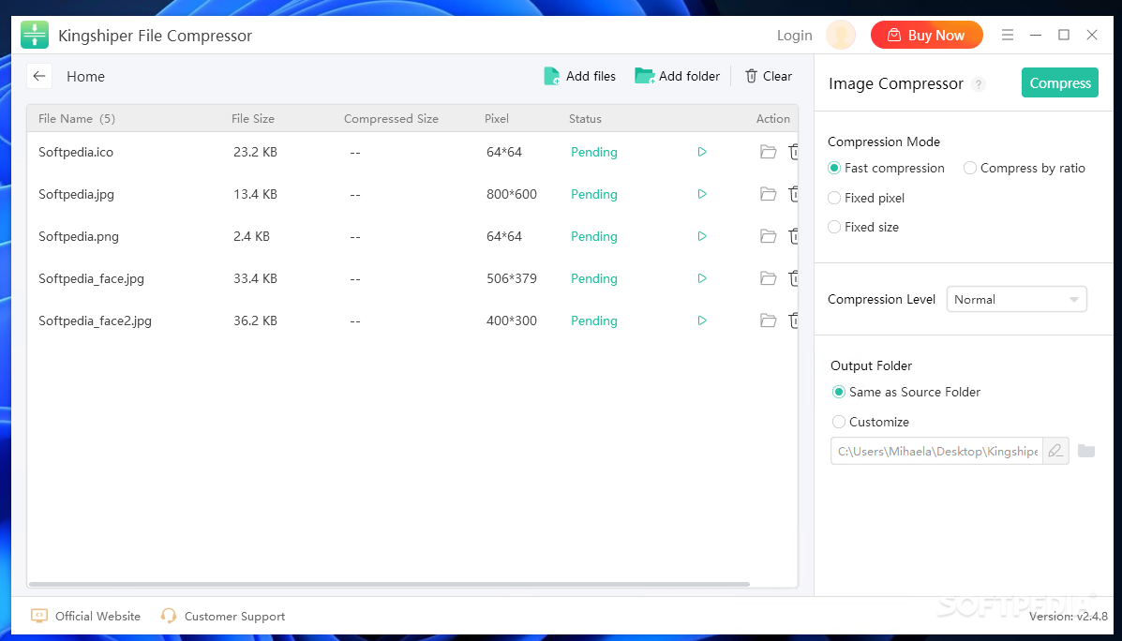The height and width of the screenshot is (641, 1122).
Task: Click the output path edit pencil icon
Action: [x=1055, y=451]
